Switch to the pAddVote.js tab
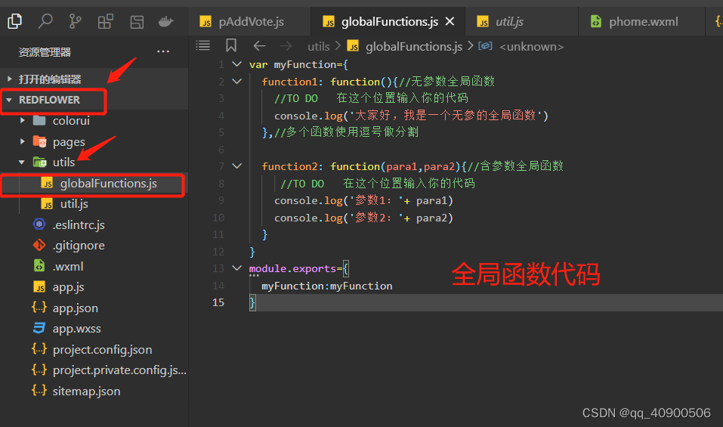 click(250, 22)
